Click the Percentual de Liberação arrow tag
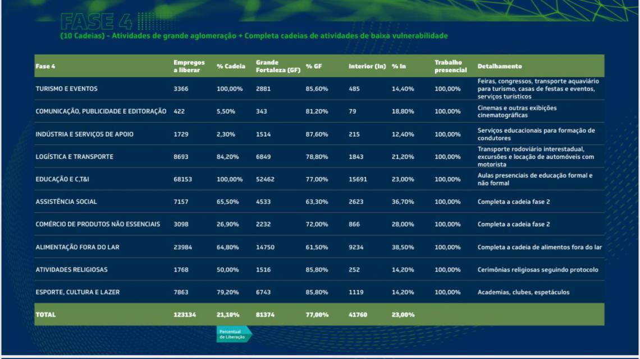The width and height of the screenshot is (640, 359). pyautogui.click(x=234, y=334)
